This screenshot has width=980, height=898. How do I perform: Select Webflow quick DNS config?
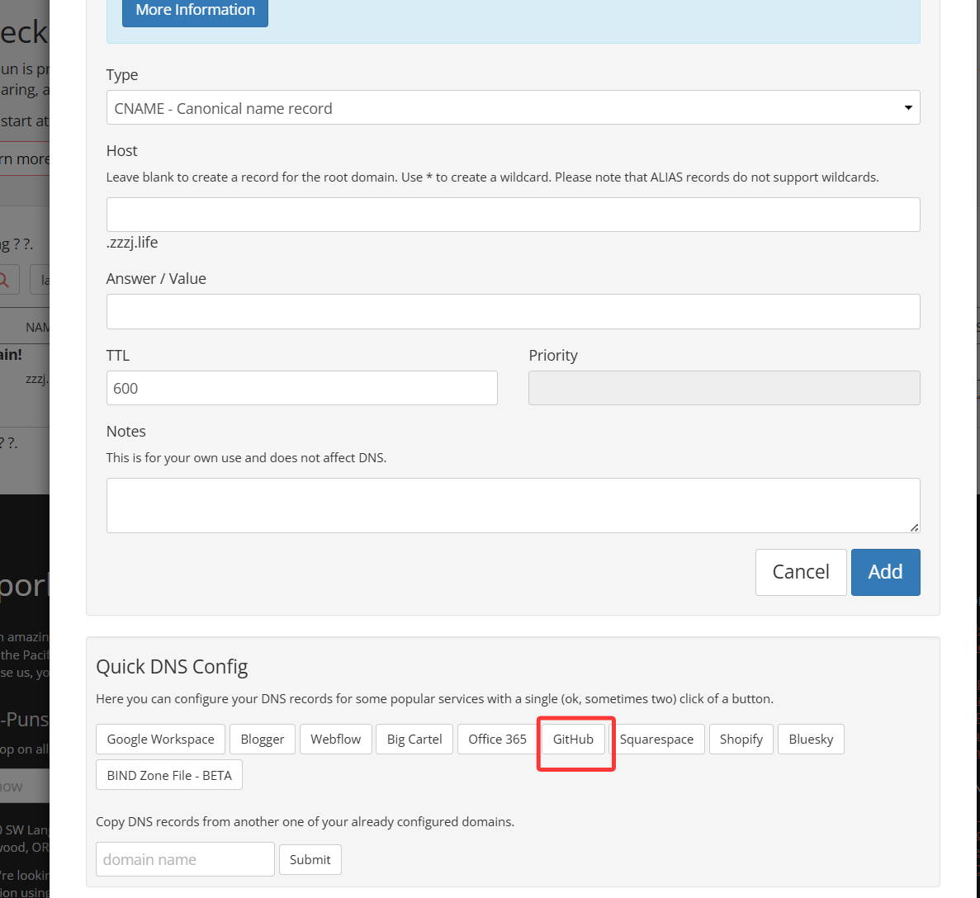pyautogui.click(x=336, y=740)
